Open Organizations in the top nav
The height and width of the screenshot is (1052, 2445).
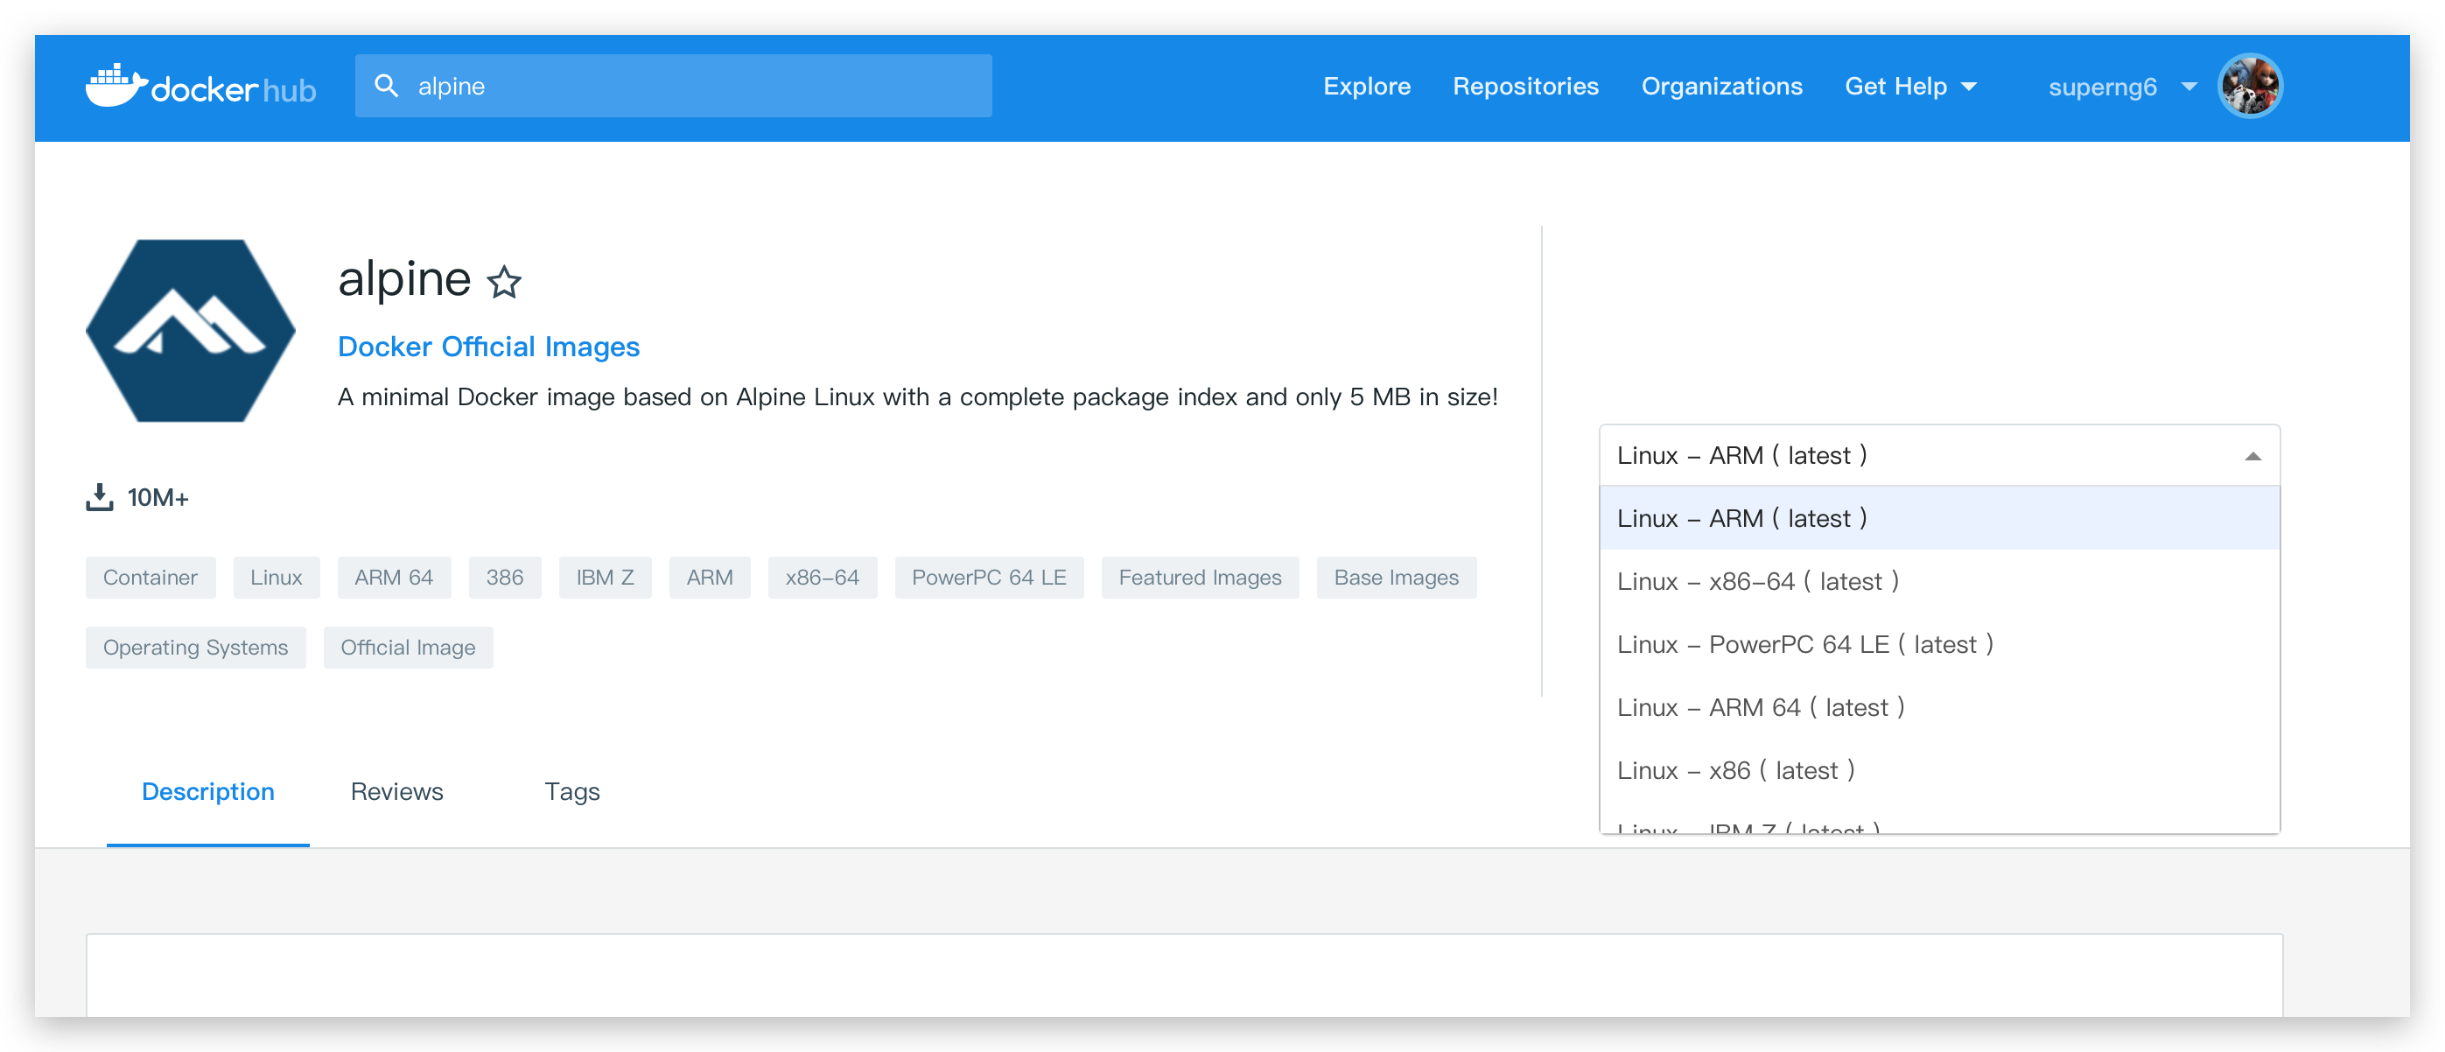1722,87
